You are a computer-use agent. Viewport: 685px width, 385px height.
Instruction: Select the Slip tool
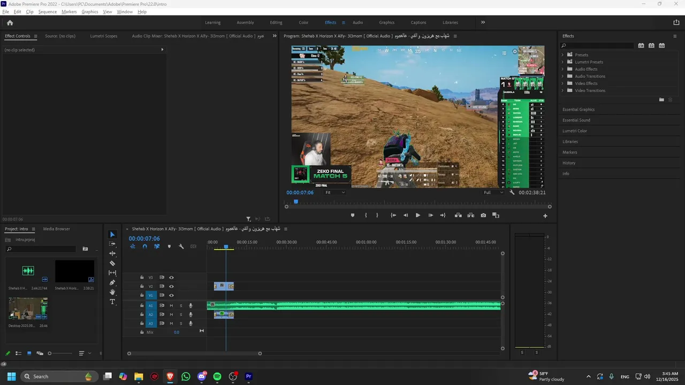pyautogui.click(x=112, y=273)
